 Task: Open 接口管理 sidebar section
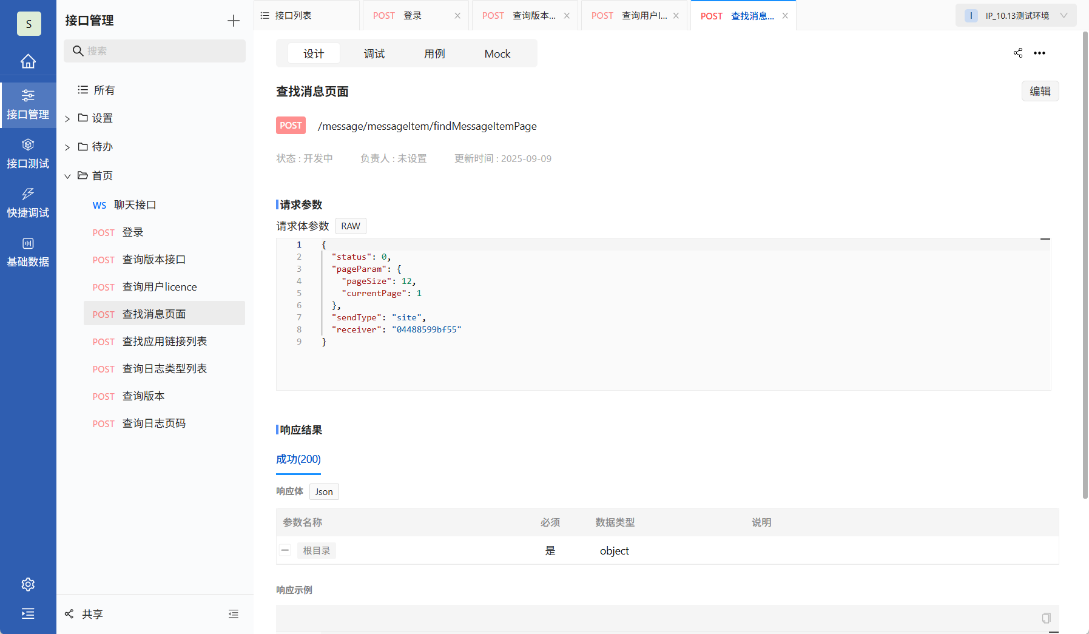(x=28, y=104)
